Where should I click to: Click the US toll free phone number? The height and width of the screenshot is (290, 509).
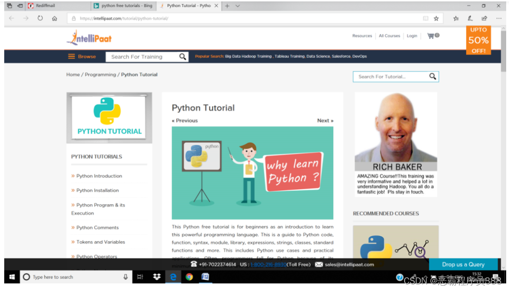point(268,265)
